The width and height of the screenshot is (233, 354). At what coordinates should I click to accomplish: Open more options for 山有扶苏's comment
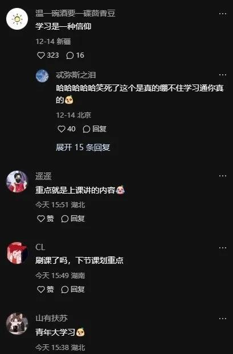pos(223,319)
